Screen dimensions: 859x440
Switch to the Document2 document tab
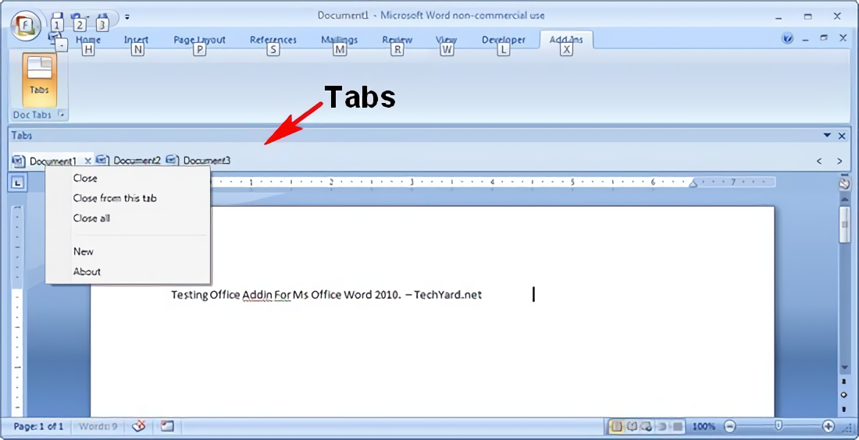click(137, 161)
